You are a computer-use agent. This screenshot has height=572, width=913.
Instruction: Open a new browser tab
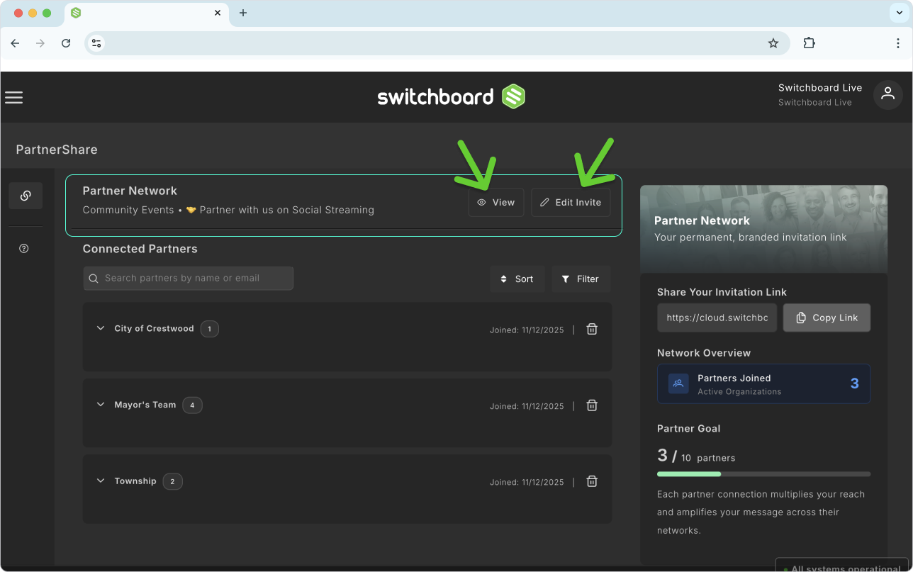243,13
